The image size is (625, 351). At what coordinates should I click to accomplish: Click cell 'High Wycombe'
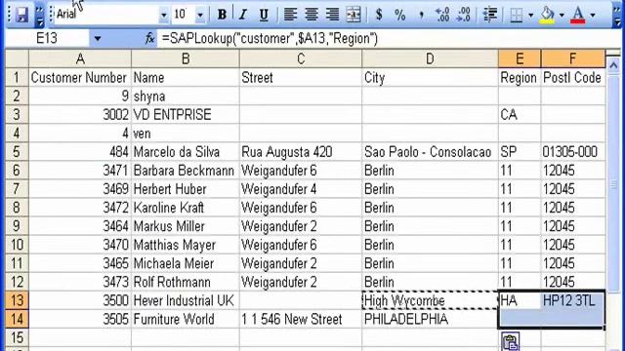click(x=430, y=300)
